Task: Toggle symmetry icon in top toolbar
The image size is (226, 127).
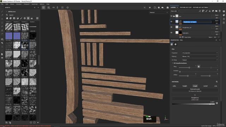Action: coord(54,7)
